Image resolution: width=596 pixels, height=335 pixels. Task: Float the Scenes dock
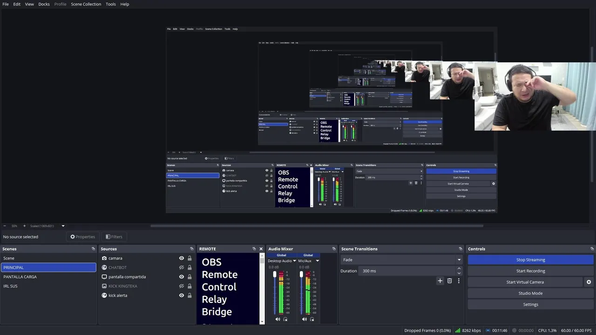[93, 249]
